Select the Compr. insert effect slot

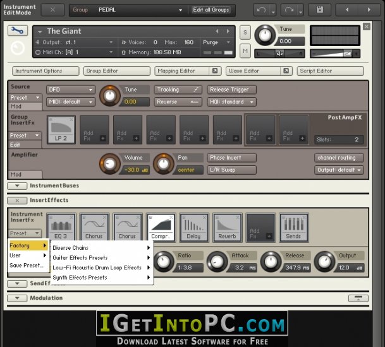[x=161, y=227]
